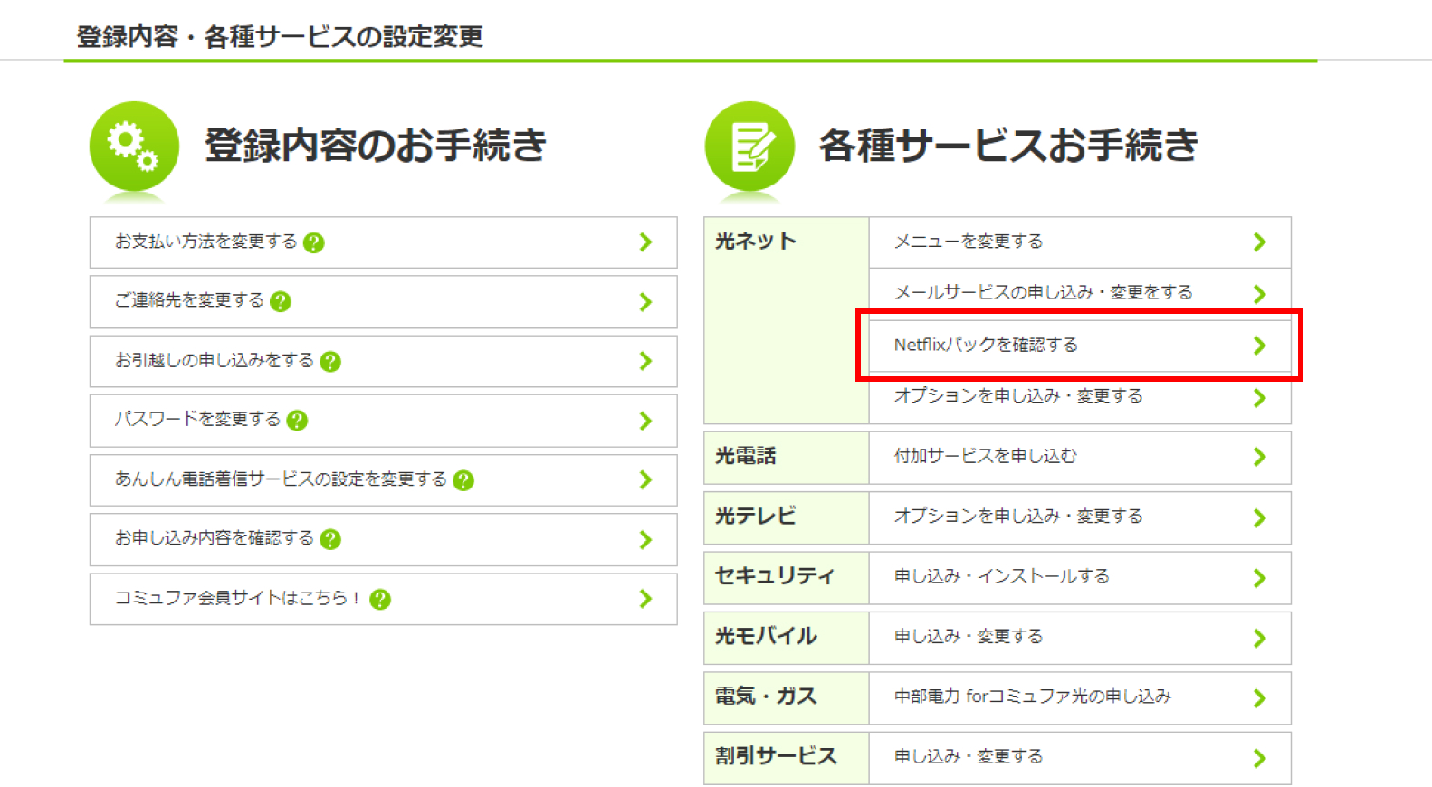This screenshot has height=787, width=1432.
Task: Click chevron on メールサービスの申し込み row
Action: 1259,294
